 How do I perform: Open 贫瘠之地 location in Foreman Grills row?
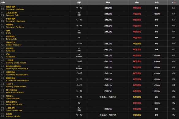click(108, 14)
